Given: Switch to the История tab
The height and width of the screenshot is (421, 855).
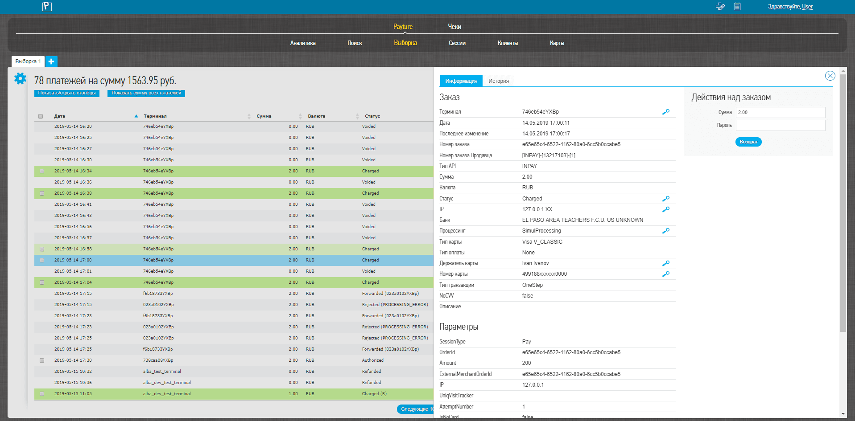Looking at the screenshot, I should coord(499,81).
